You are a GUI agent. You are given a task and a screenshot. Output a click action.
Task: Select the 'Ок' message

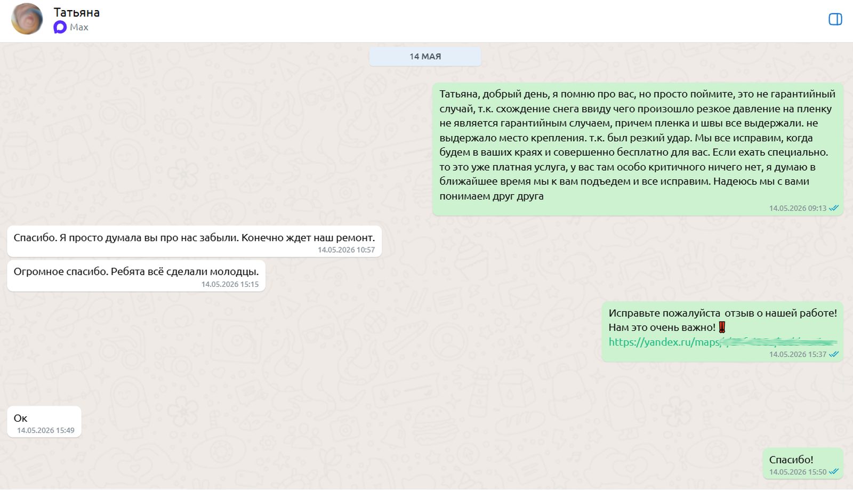(x=44, y=422)
